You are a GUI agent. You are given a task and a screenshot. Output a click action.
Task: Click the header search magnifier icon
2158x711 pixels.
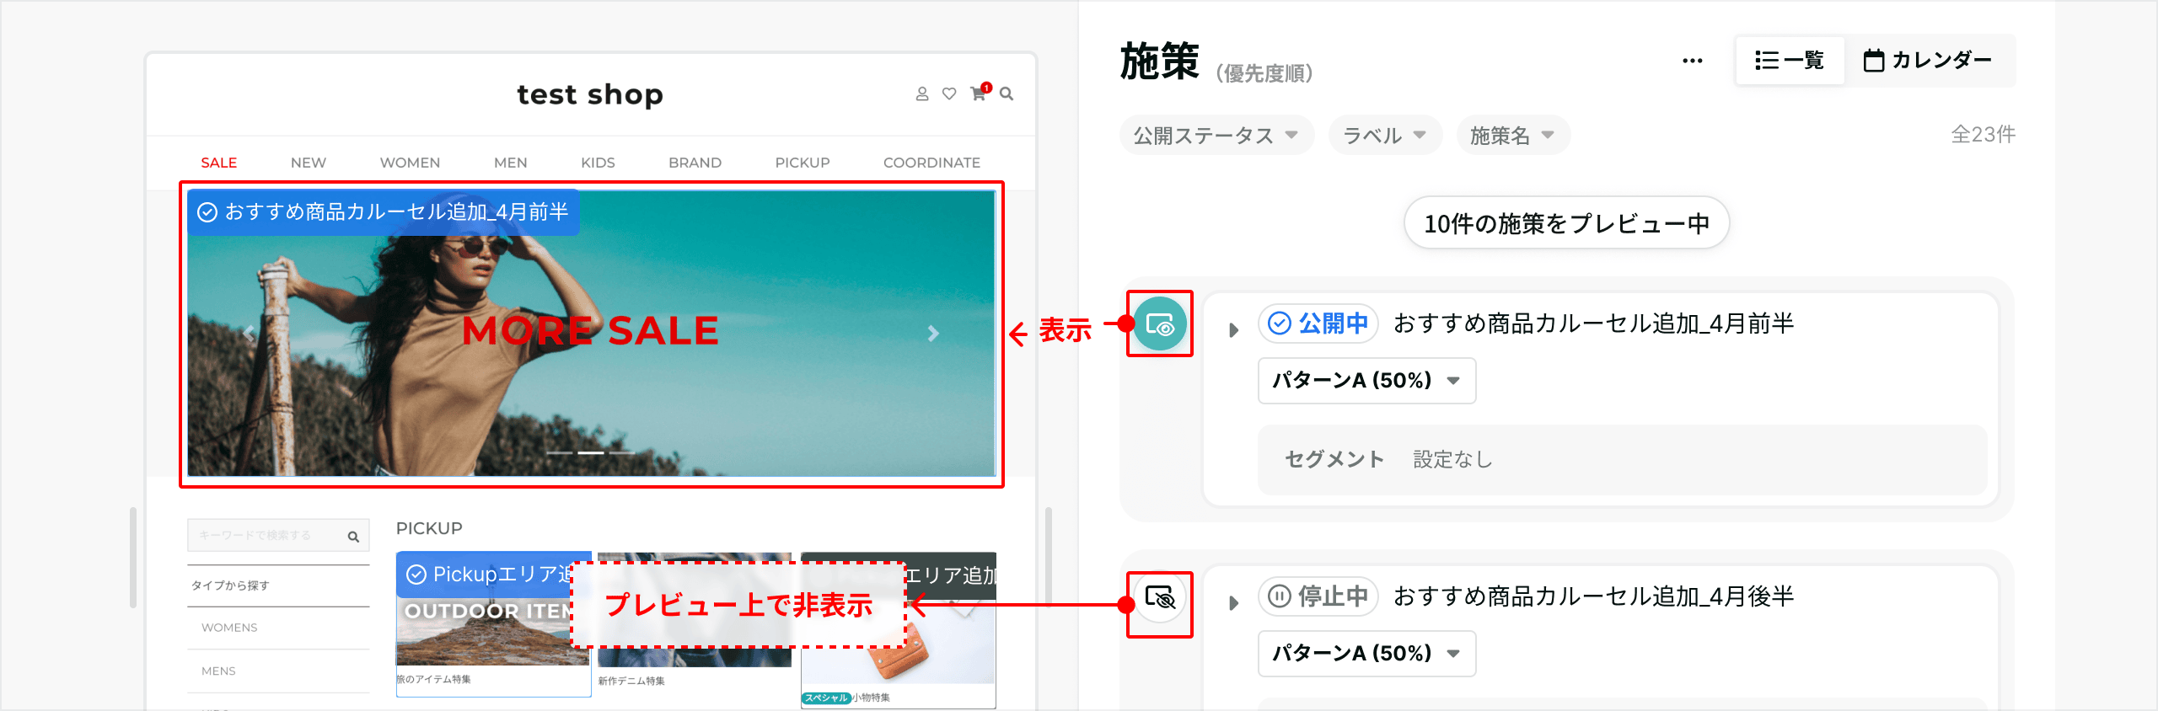tap(1007, 94)
